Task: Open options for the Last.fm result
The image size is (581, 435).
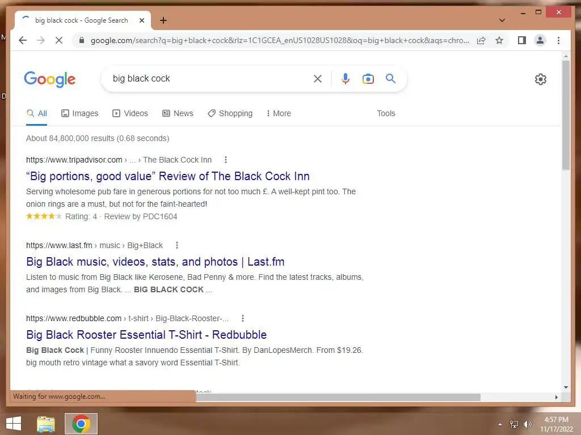Action: 177,245
